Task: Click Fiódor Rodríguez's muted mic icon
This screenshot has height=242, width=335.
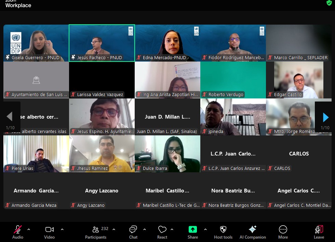Action: (204, 57)
